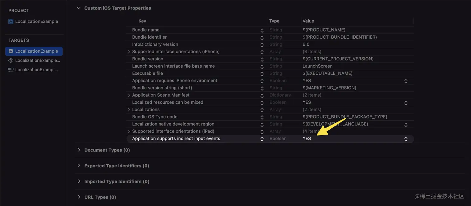This screenshot has height=206, width=471.
Task: Open YES dropdown for indirect input events
Action: (x=406, y=139)
